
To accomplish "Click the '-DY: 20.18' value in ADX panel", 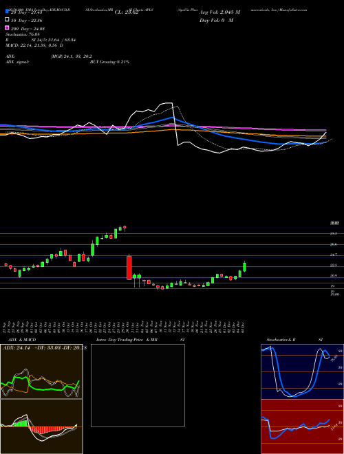I will point(73,348).
